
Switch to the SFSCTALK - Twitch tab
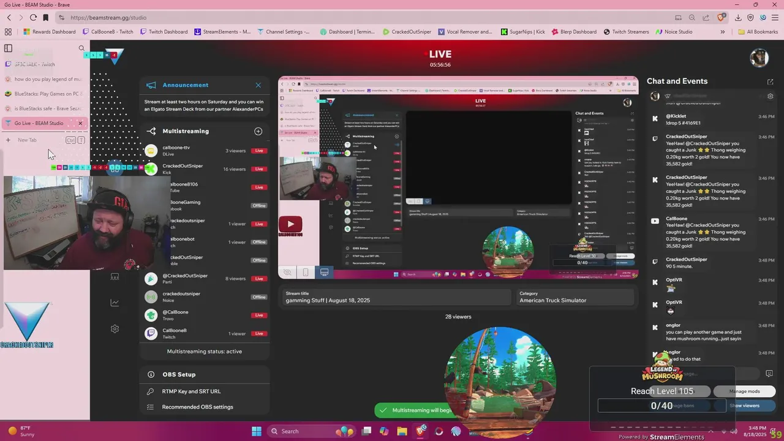pos(44,64)
